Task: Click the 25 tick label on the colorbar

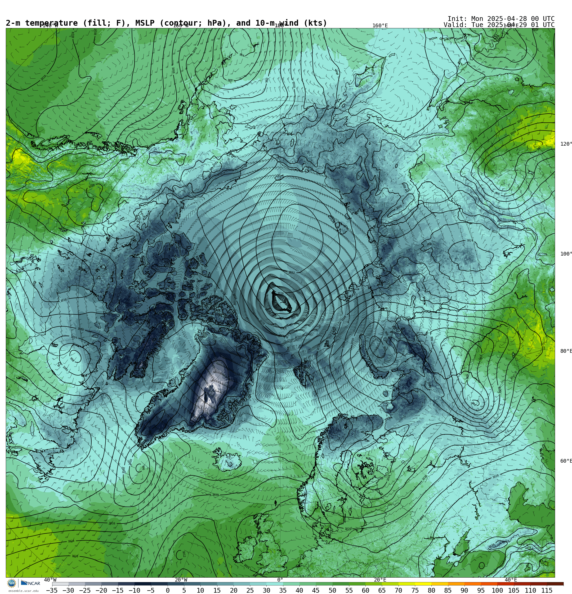Action: [250, 590]
